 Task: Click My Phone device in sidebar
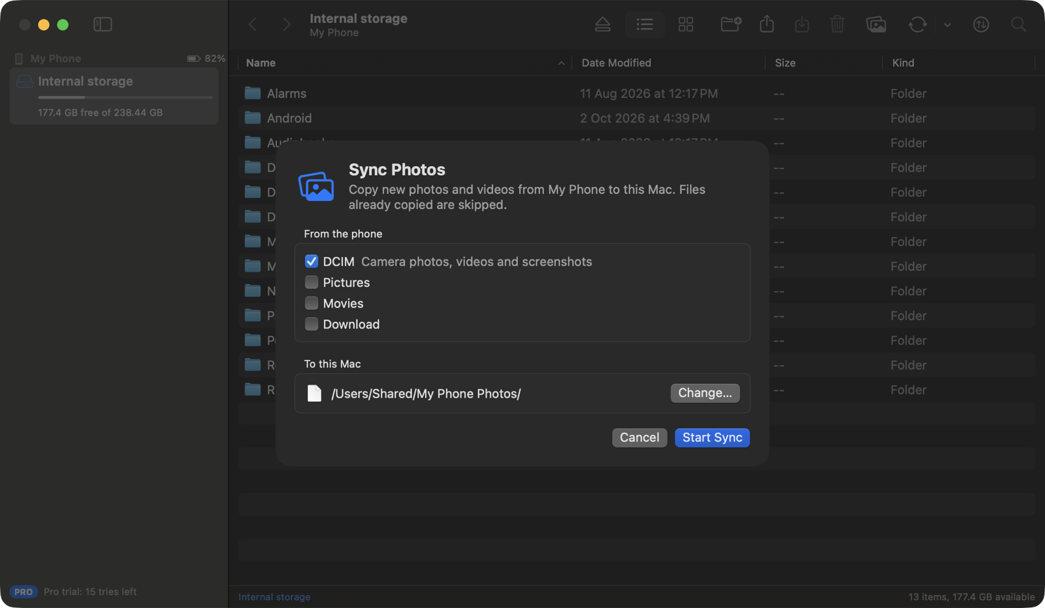pyautogui.click(x=56, y=58)
